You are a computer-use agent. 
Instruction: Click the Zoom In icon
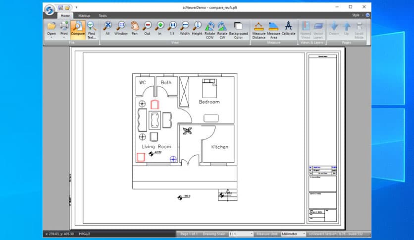(x=160, y=28)
